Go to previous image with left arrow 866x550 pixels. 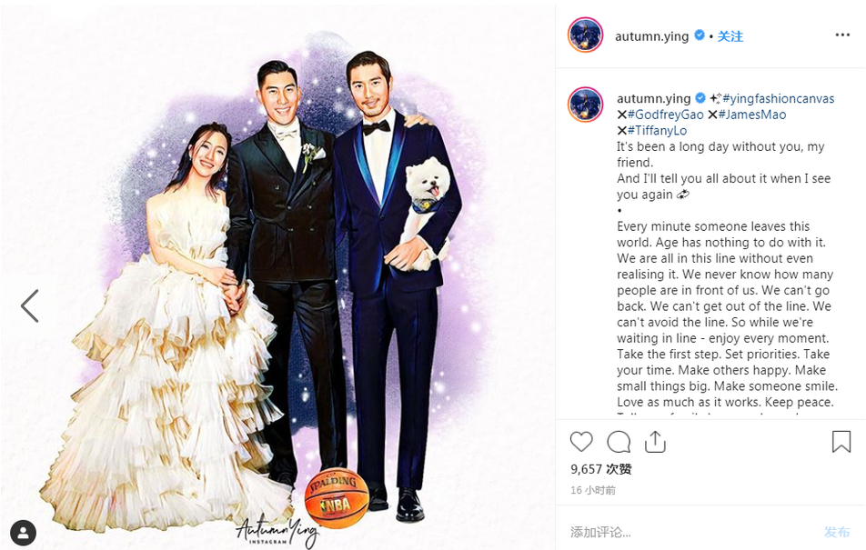[x=29, y=305]
